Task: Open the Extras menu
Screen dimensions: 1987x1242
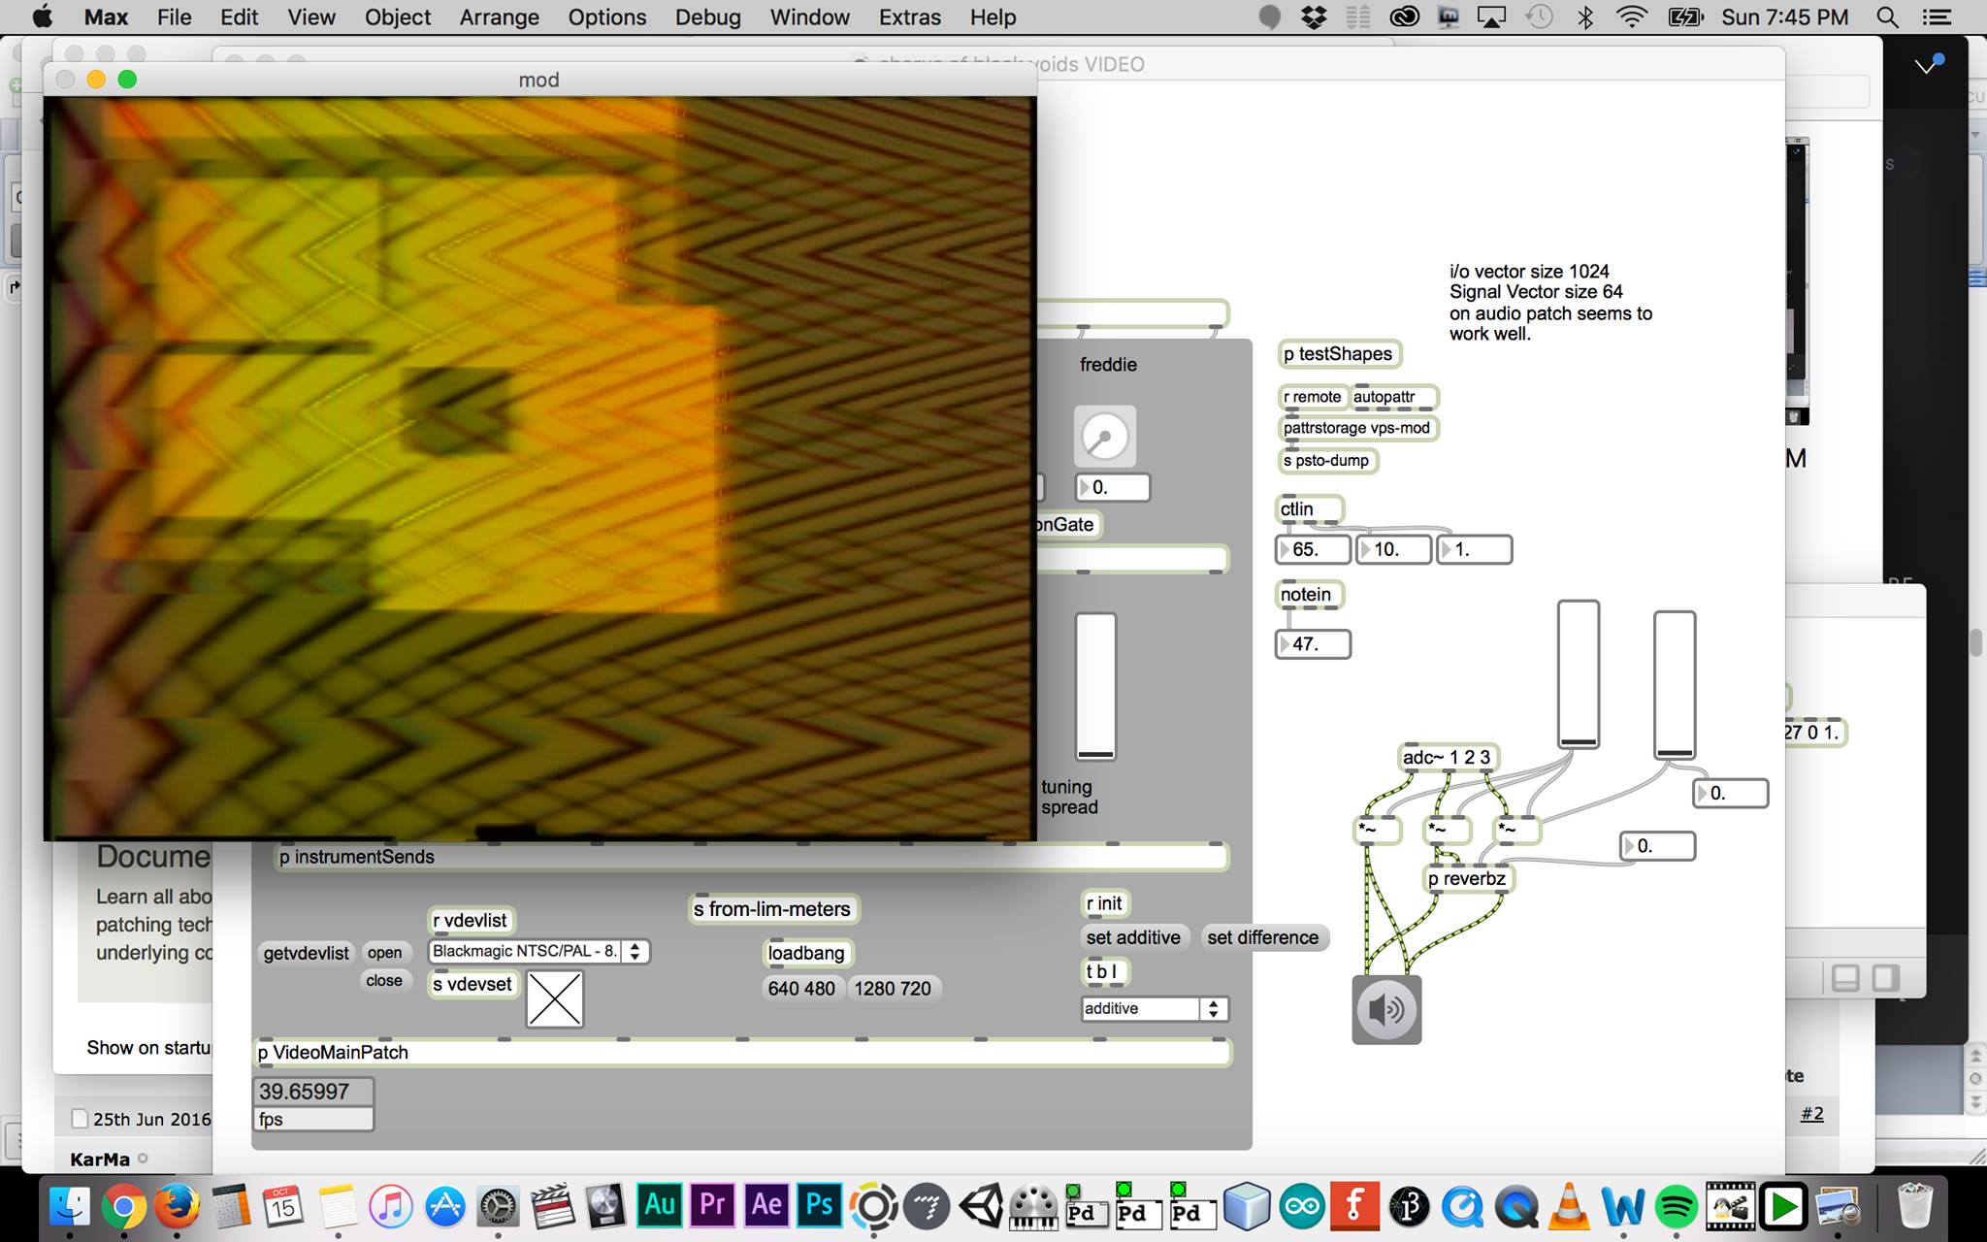Action: click(x=909, y=16)
